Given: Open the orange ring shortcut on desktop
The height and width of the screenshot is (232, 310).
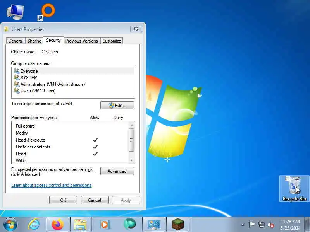Looking at the screenshot, I should tap(46, 12).
